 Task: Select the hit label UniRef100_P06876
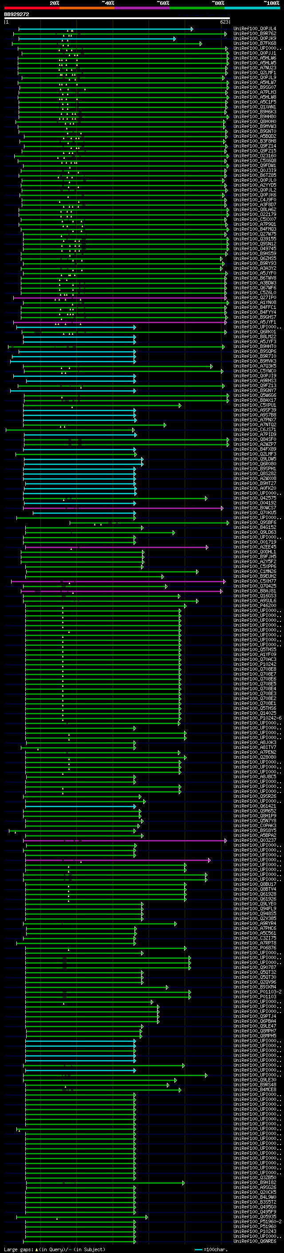point(255,948)
